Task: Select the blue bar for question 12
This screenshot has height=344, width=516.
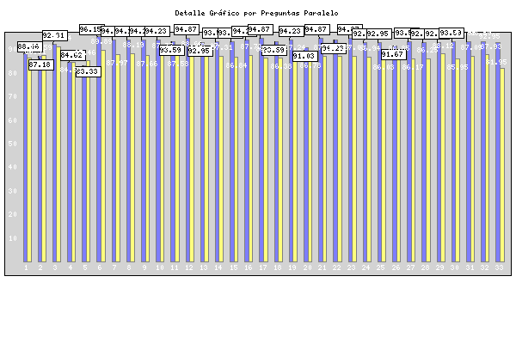Action: 187,150
